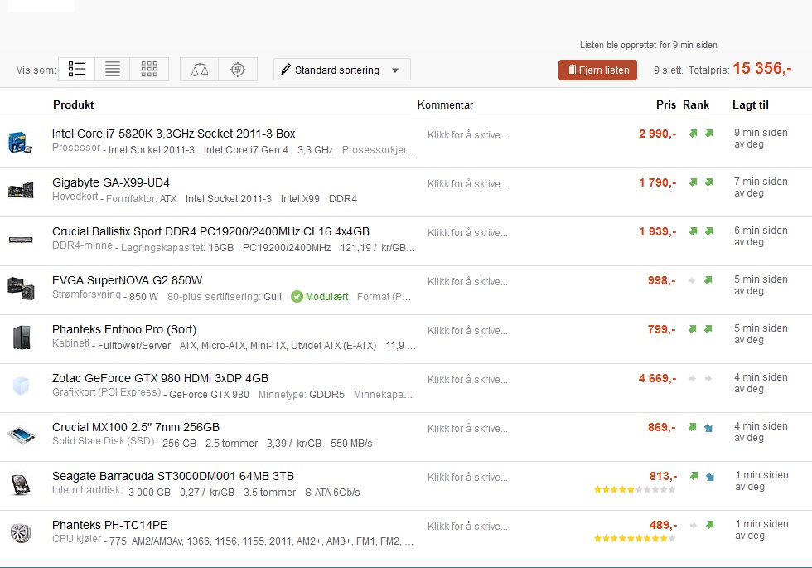The height and width of the screenshot is (568, 812).
Task: Click Prosessor category link under Intel Core
Action: pyautogui.click(x=76, y=148)
